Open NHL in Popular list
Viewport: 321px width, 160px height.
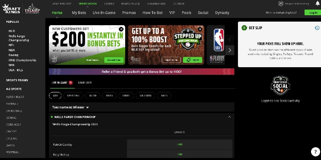pos(12,65)
